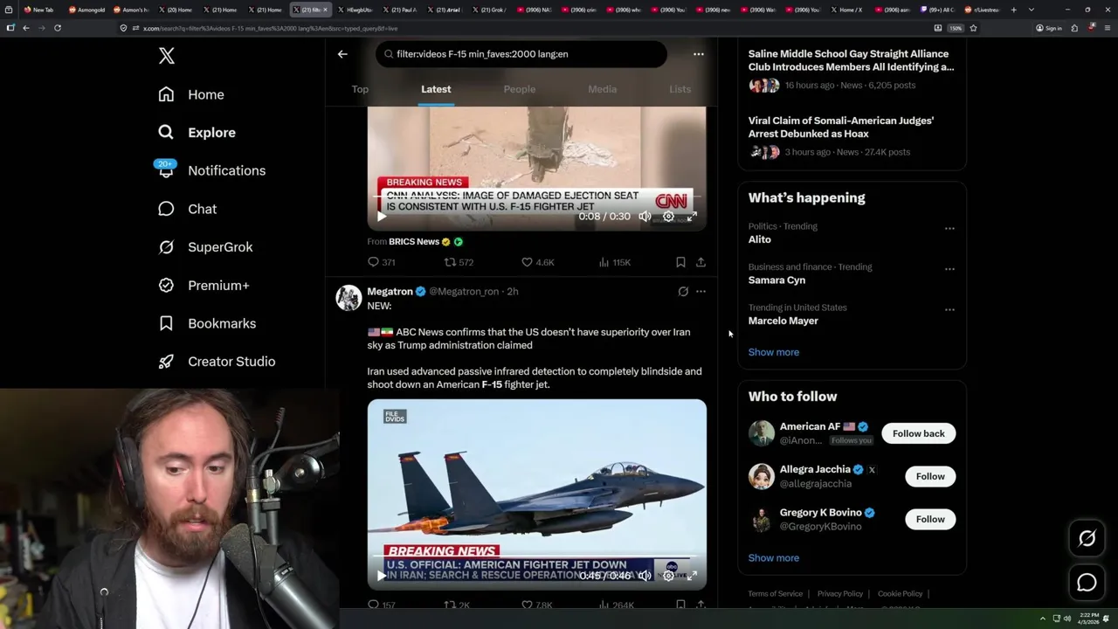Switch to the Lists tab
The image size is (1118, 629).
pos(680,89)
